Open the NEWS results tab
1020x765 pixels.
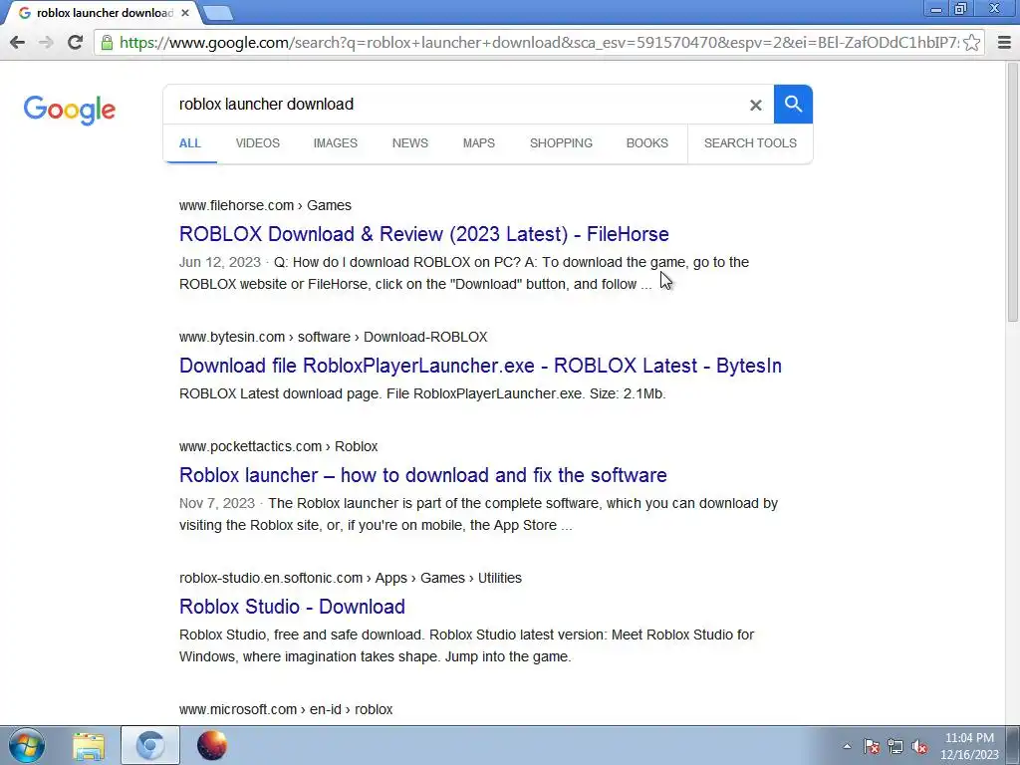click(x=409, y=143)
